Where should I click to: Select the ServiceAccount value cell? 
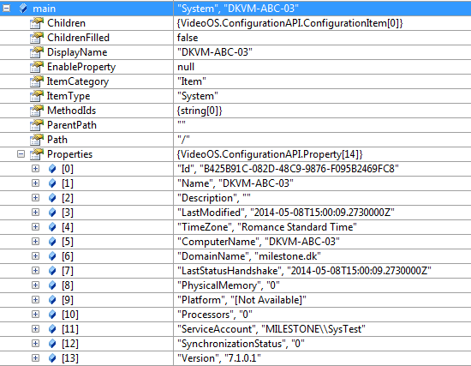322,329
